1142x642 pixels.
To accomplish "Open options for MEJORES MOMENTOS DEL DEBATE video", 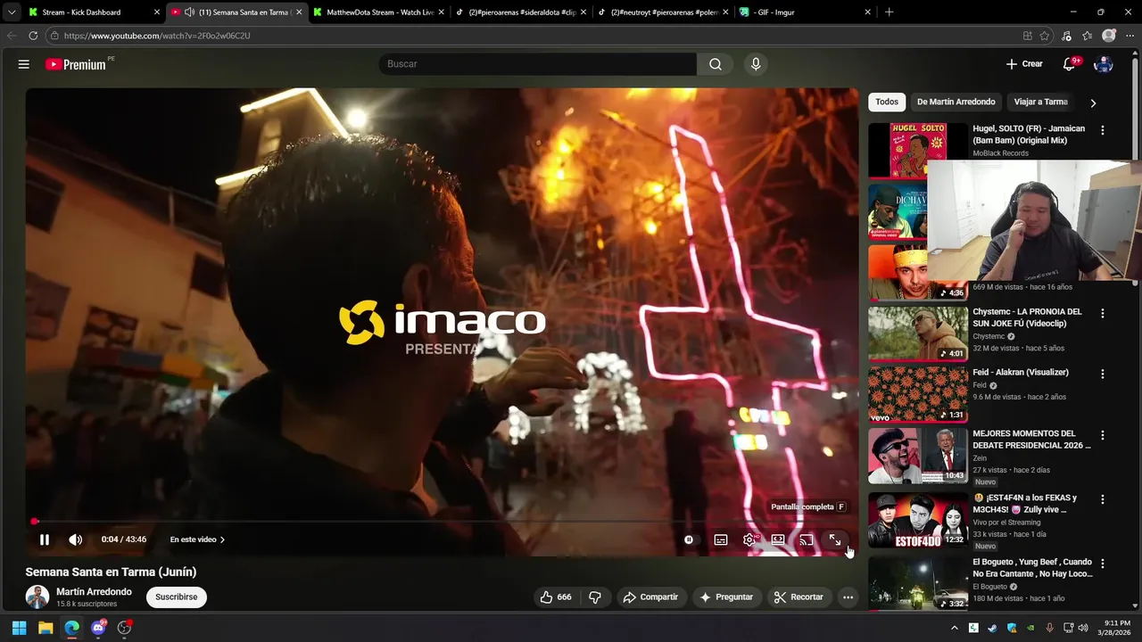I will [x=1103, y=436].
